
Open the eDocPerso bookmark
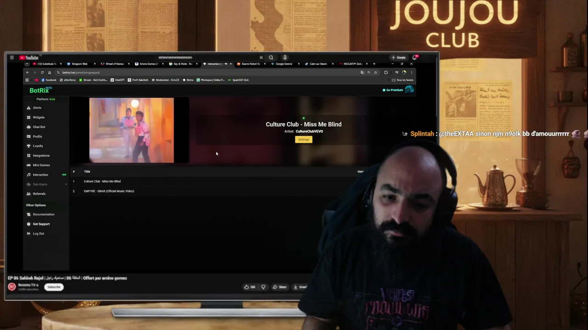[68, 80]
